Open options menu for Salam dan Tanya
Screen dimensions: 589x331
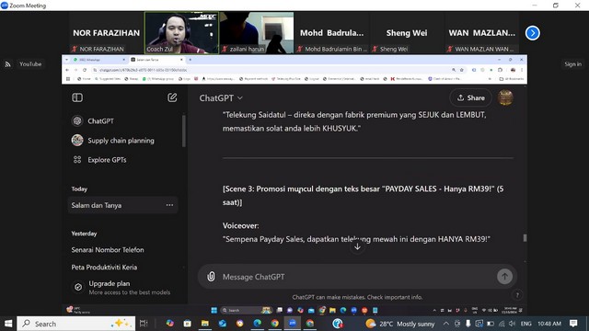coord(169,205)
